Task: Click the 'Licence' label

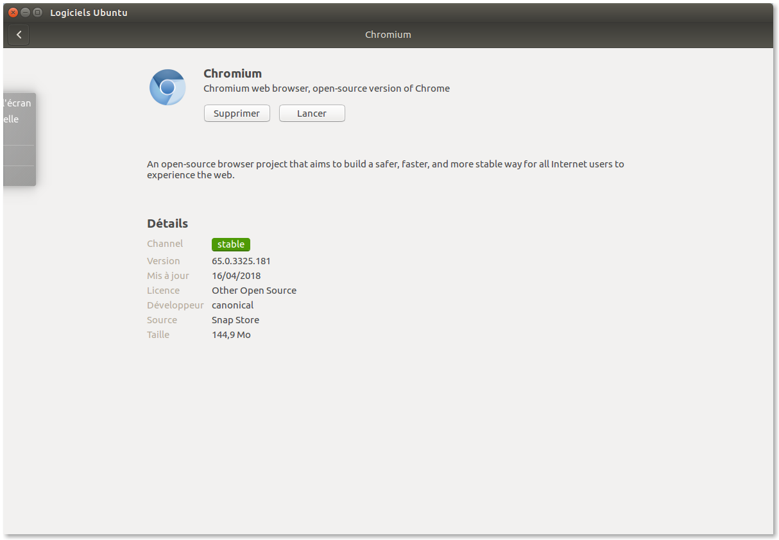Action: coord(164,291)
